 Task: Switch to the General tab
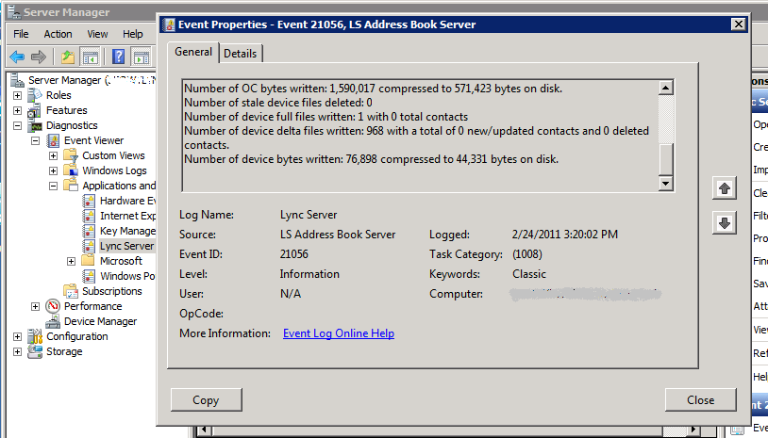click(x=193, y=52)
